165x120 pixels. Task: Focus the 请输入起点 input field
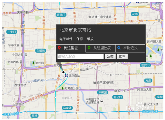81,56
